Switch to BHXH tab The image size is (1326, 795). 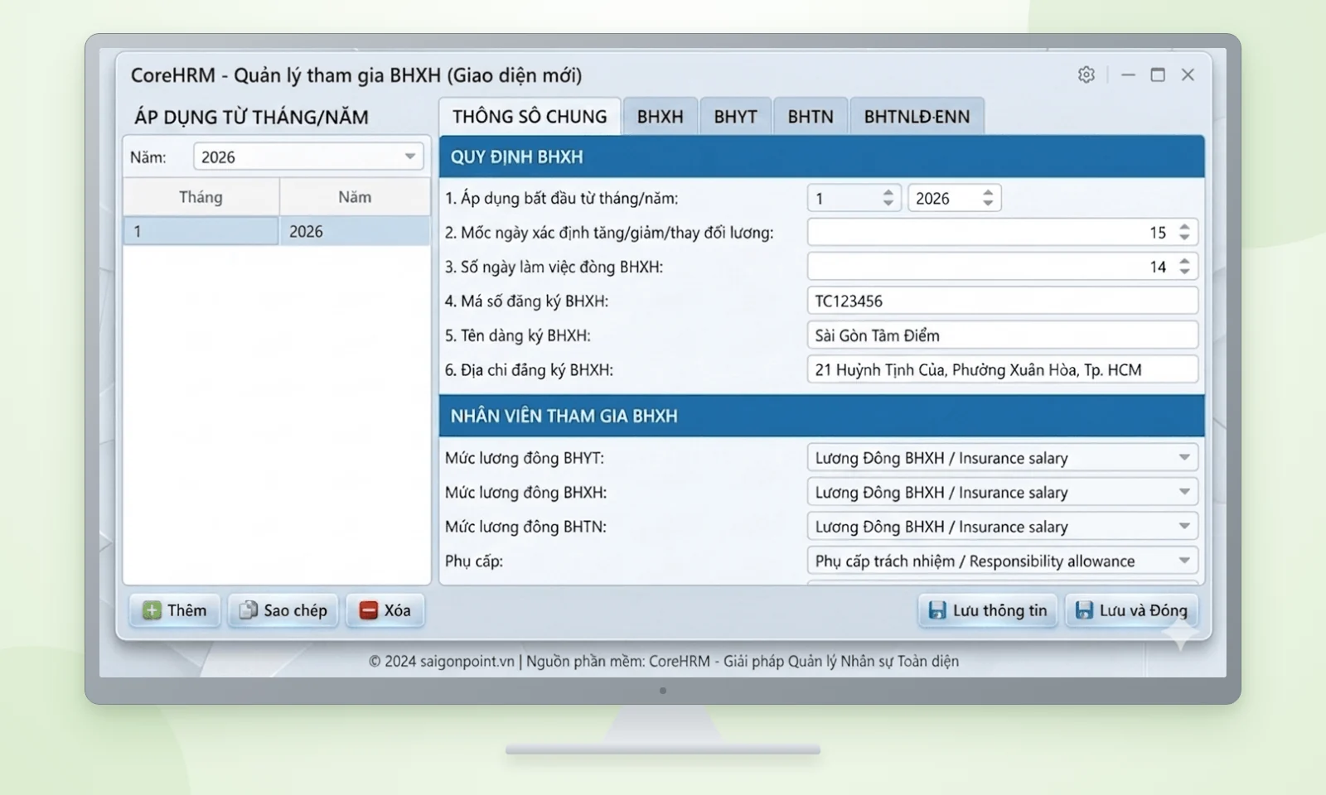pos(661,117)
